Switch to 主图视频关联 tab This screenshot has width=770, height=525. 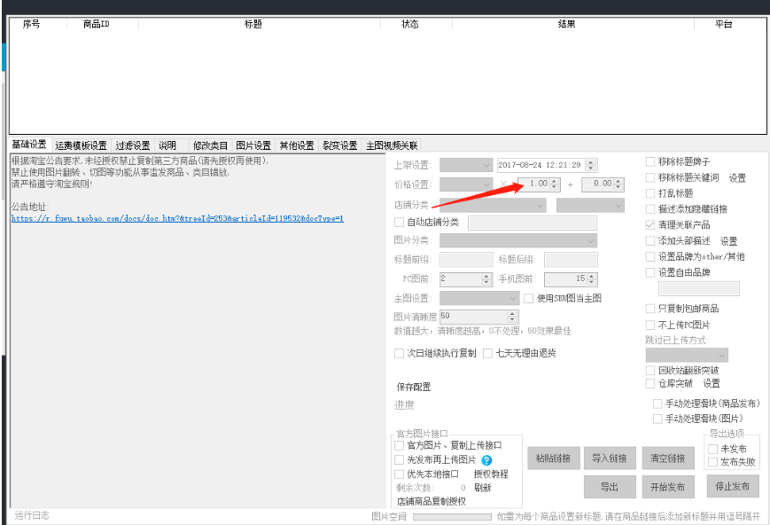click(392, 145)
